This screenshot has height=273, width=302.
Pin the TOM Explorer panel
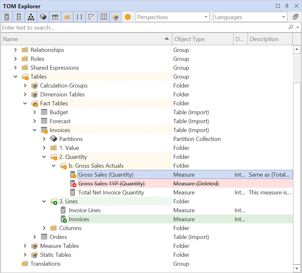point(287,6)
